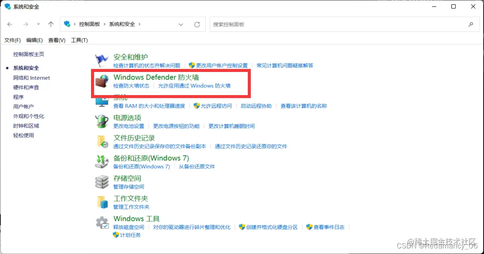Go up one level with the up arrow
This screenshot has height=254, width=484.
coord(51,24)
